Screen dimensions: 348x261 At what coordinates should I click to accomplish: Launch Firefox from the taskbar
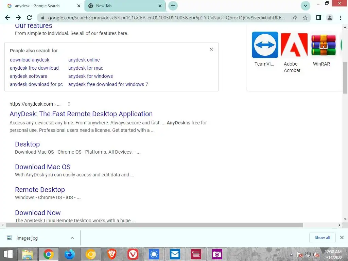69,254
